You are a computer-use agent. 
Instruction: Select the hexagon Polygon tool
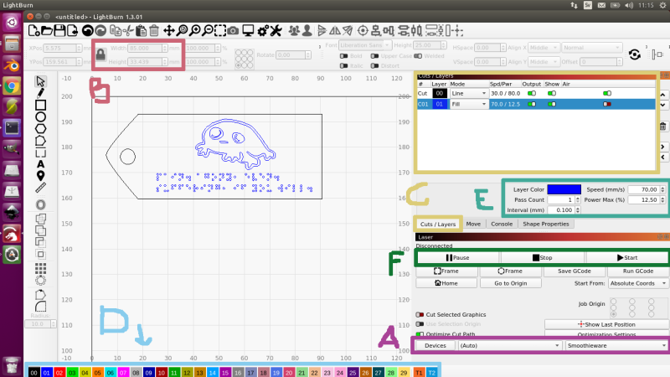click(x=40, y=129)
